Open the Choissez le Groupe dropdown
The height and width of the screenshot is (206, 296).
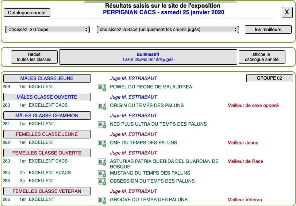pyautogui.click(x=47, y=30)
